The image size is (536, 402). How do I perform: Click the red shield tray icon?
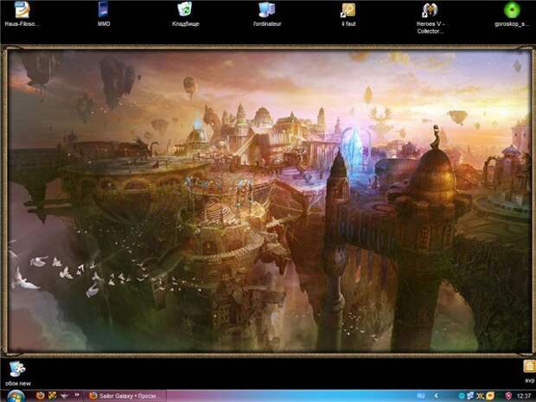pos(508,396)
